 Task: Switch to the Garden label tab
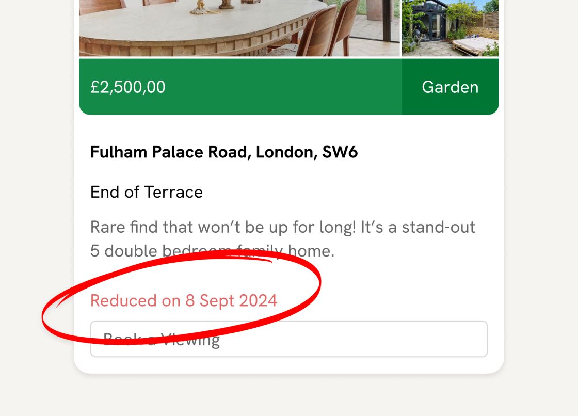pyautogui.click(x=450, y=87)
